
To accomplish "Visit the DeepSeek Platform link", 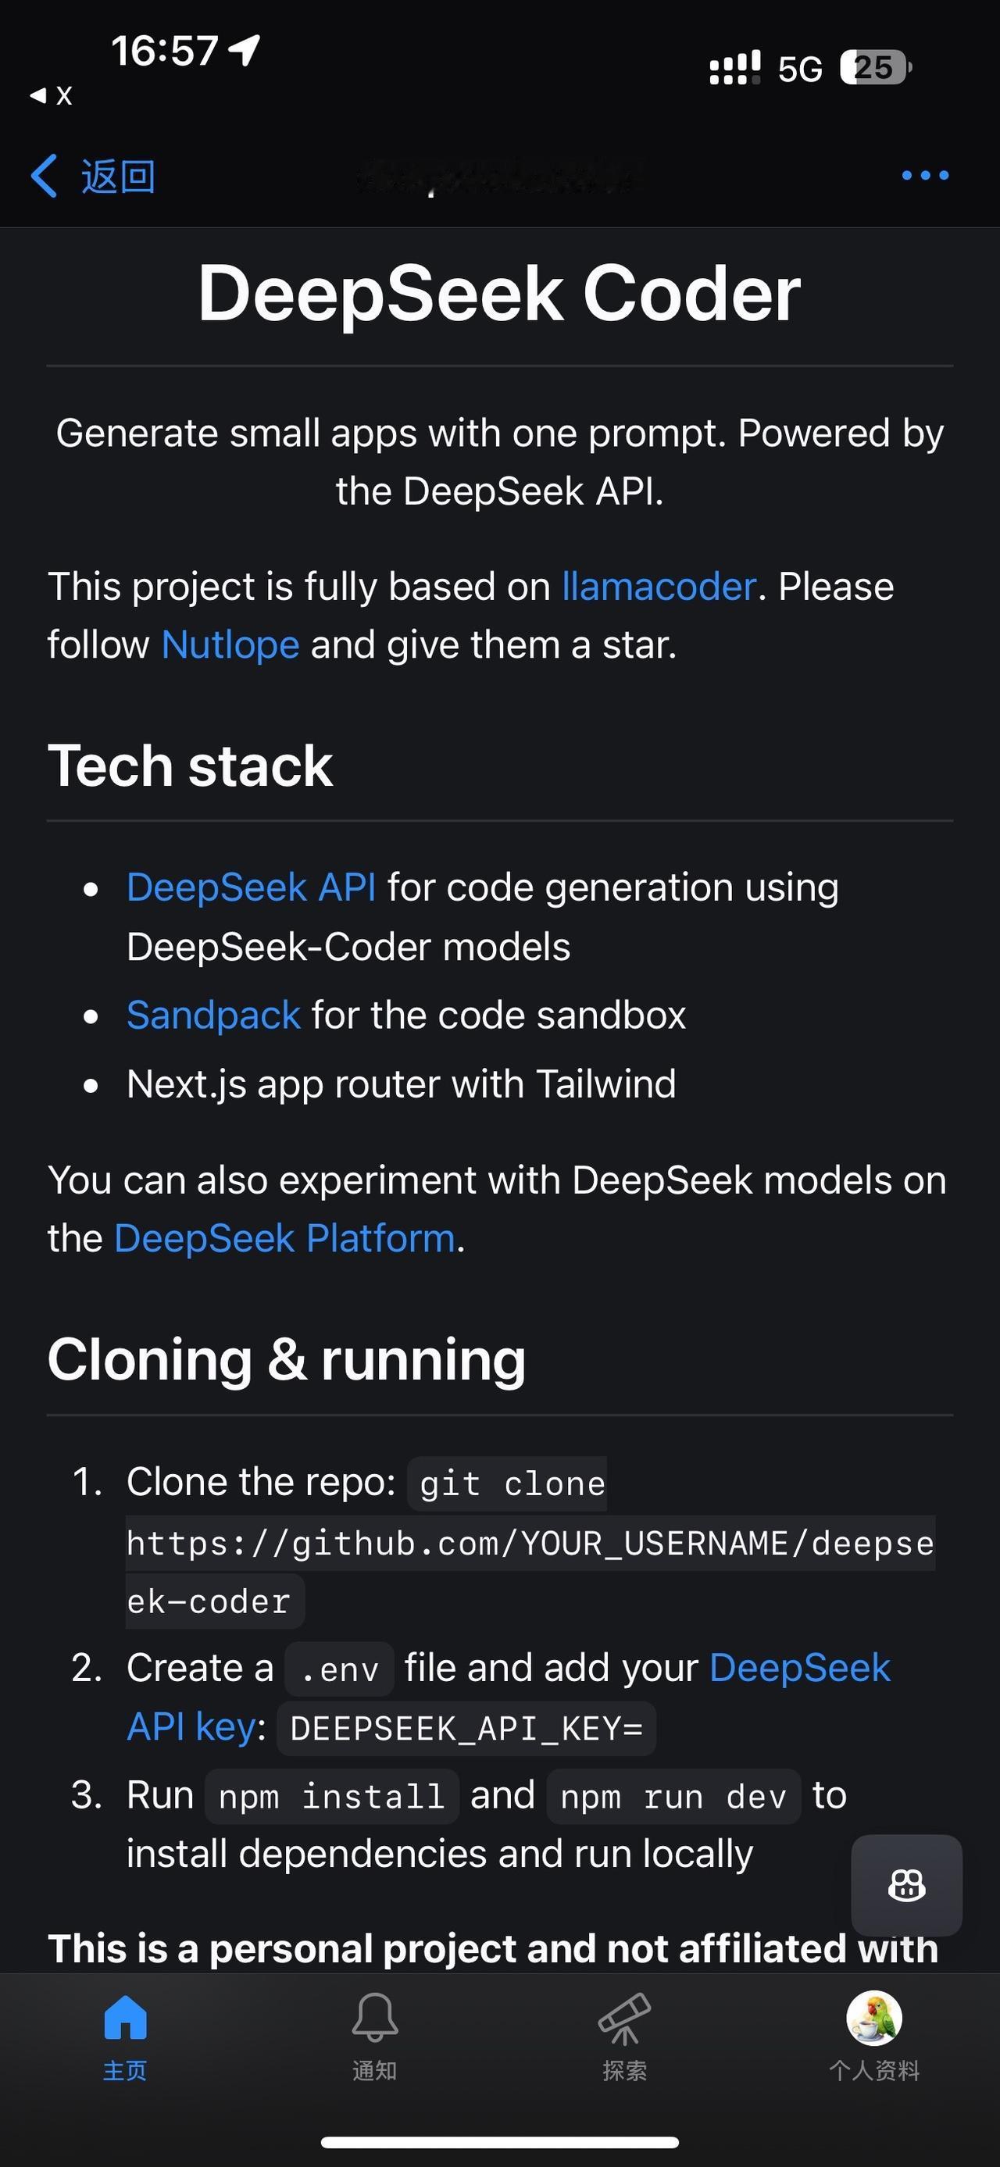I will click(x=284, y=1238).
